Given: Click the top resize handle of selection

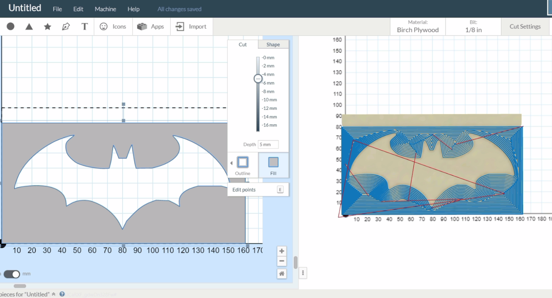Looking at the screenshot, I should point(124,104).
